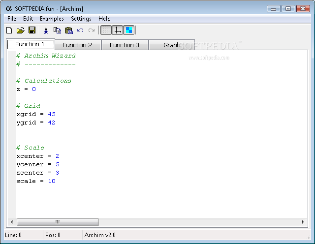This screenshot has height=244, width=315.
Task: Open the File menu
Action: [12, 19]
